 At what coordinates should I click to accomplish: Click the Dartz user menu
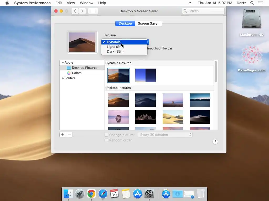241,3
